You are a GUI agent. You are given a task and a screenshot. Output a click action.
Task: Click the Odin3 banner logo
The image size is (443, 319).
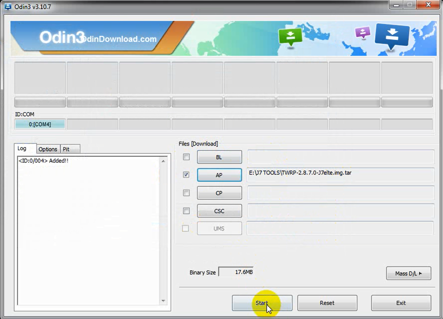coord(62,37)
